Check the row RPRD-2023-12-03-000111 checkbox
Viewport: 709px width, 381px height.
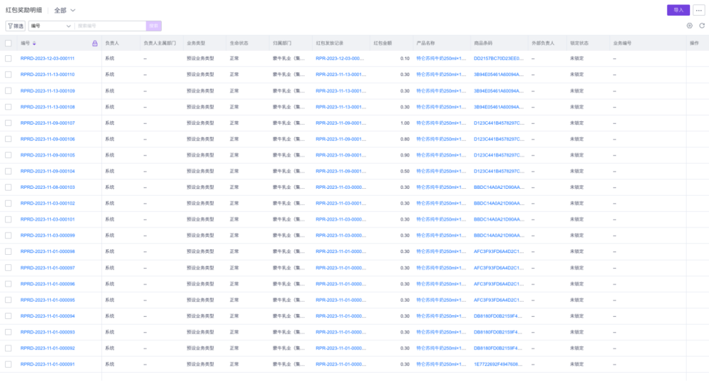[x=8, y=58]
